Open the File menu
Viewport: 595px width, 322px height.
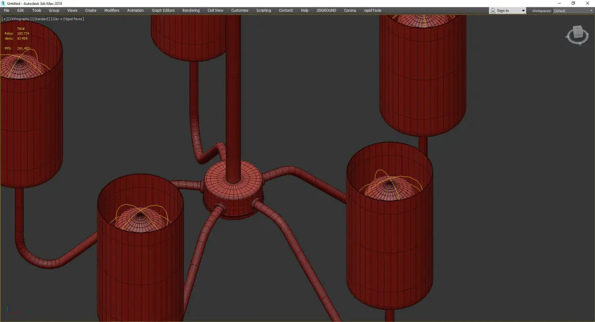[6, 10]
